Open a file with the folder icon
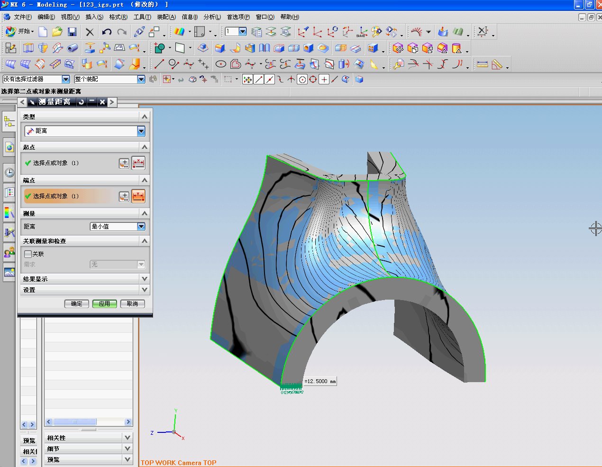 [57, 32]
